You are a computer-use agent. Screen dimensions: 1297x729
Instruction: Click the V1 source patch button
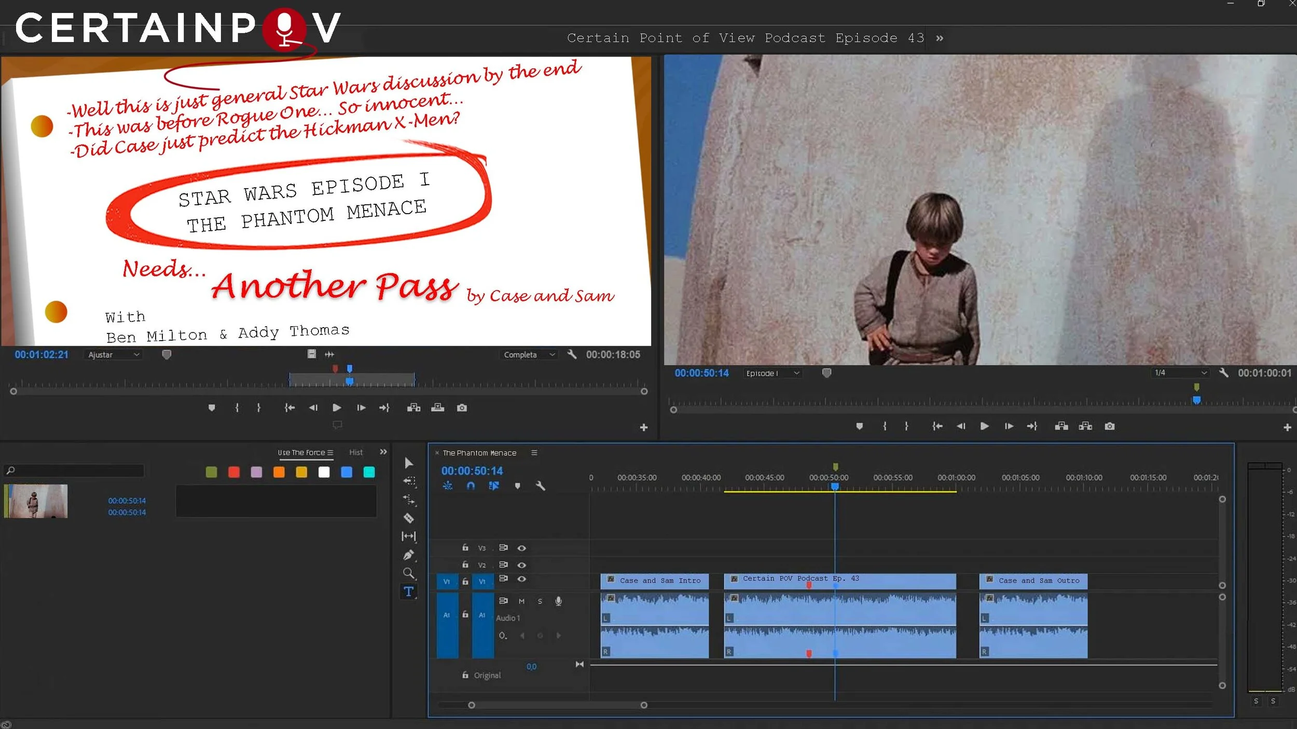[x=447, y=582]
